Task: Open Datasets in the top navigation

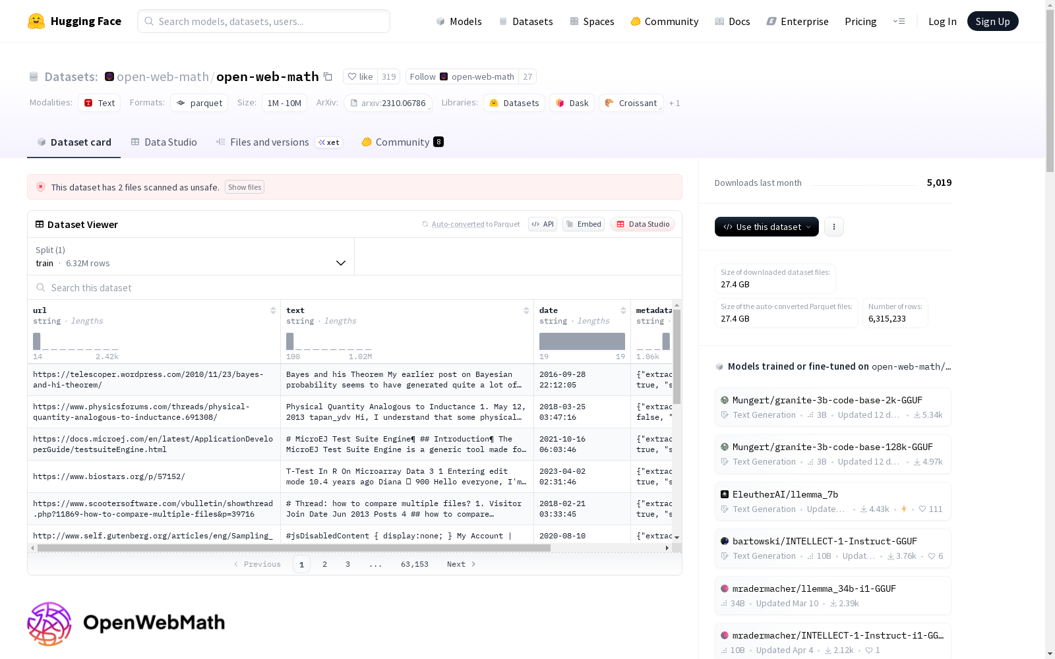Action: [x=526, y=21]
